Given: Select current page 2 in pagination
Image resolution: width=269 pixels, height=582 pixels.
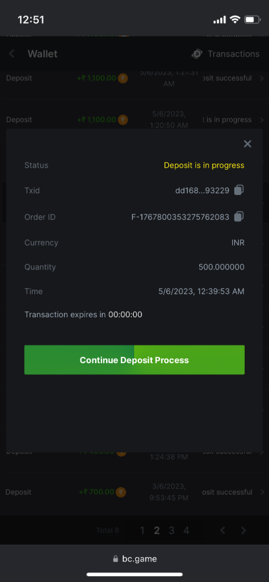Looking at the screenshot, I should (x=157, y=531).
